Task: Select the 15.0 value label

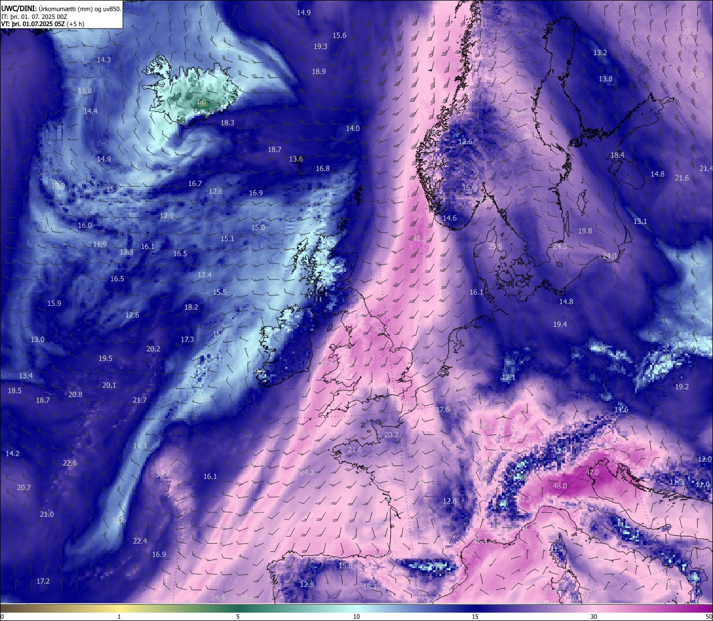Action: (258, 227)
